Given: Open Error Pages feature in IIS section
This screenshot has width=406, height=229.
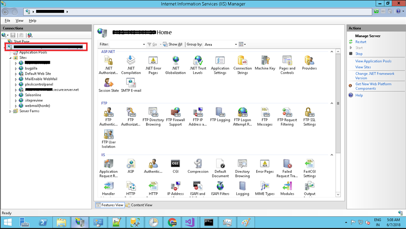Looking at the screenshot, I should 265,166.
